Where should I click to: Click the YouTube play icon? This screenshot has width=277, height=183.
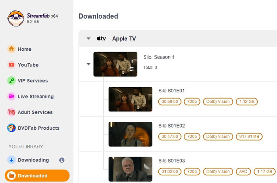[x=12, y=65]
